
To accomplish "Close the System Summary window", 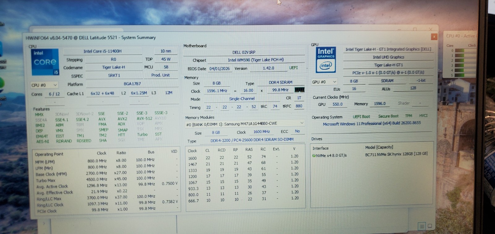I will tap(434, 36).
